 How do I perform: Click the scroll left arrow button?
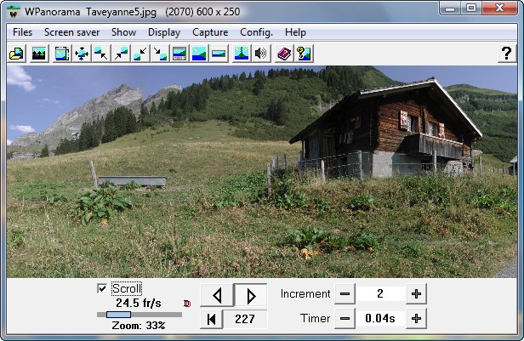(217, 295)
